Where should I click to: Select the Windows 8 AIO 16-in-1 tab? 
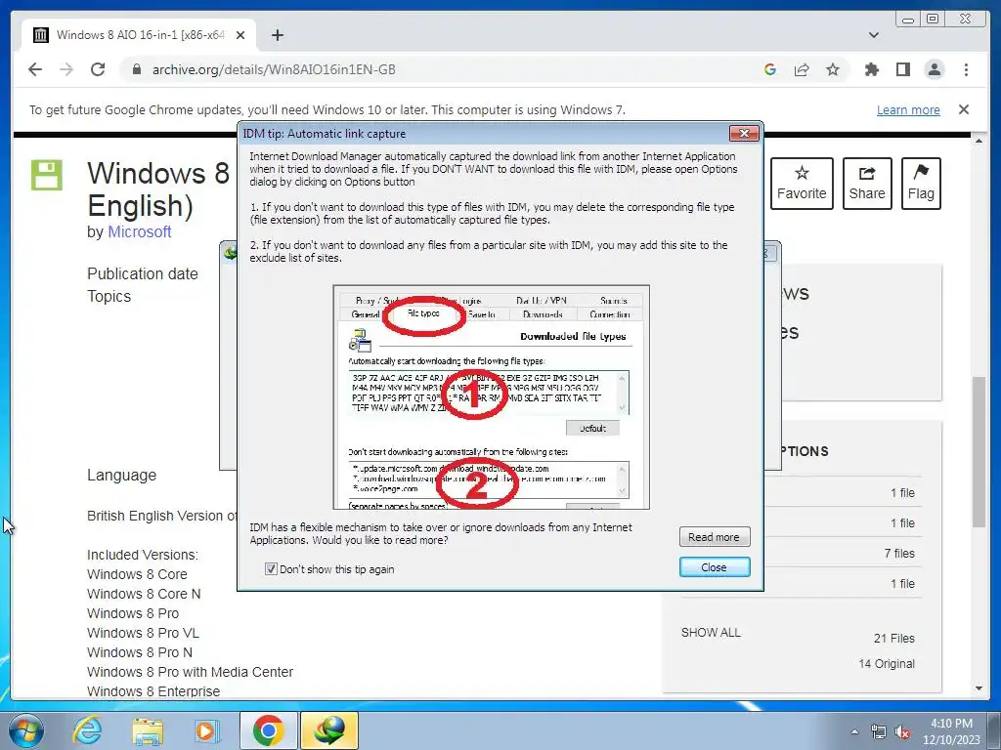coord(139,35)
